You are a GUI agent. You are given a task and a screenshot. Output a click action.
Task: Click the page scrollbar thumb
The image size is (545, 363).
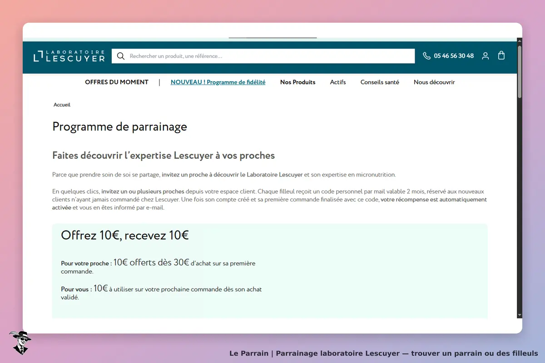pyautogui.click(x=520, y=72)
